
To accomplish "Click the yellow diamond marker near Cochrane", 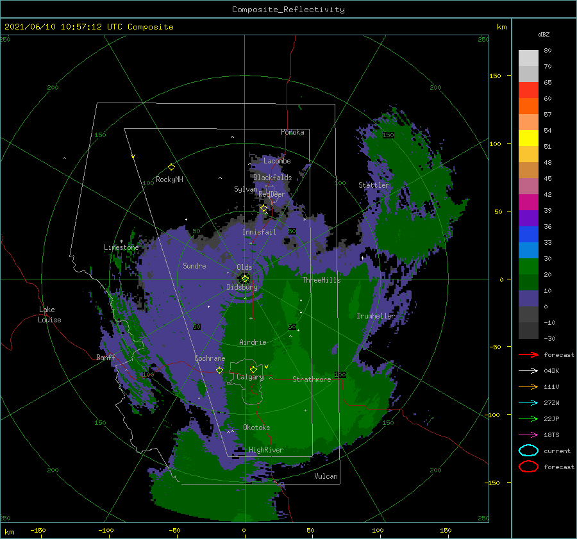I will point(219,370).
